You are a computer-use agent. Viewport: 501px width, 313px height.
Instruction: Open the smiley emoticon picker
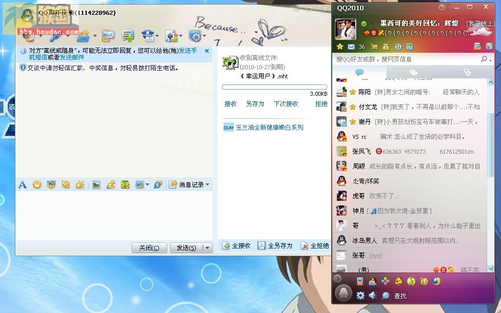[x=37, y=185]
